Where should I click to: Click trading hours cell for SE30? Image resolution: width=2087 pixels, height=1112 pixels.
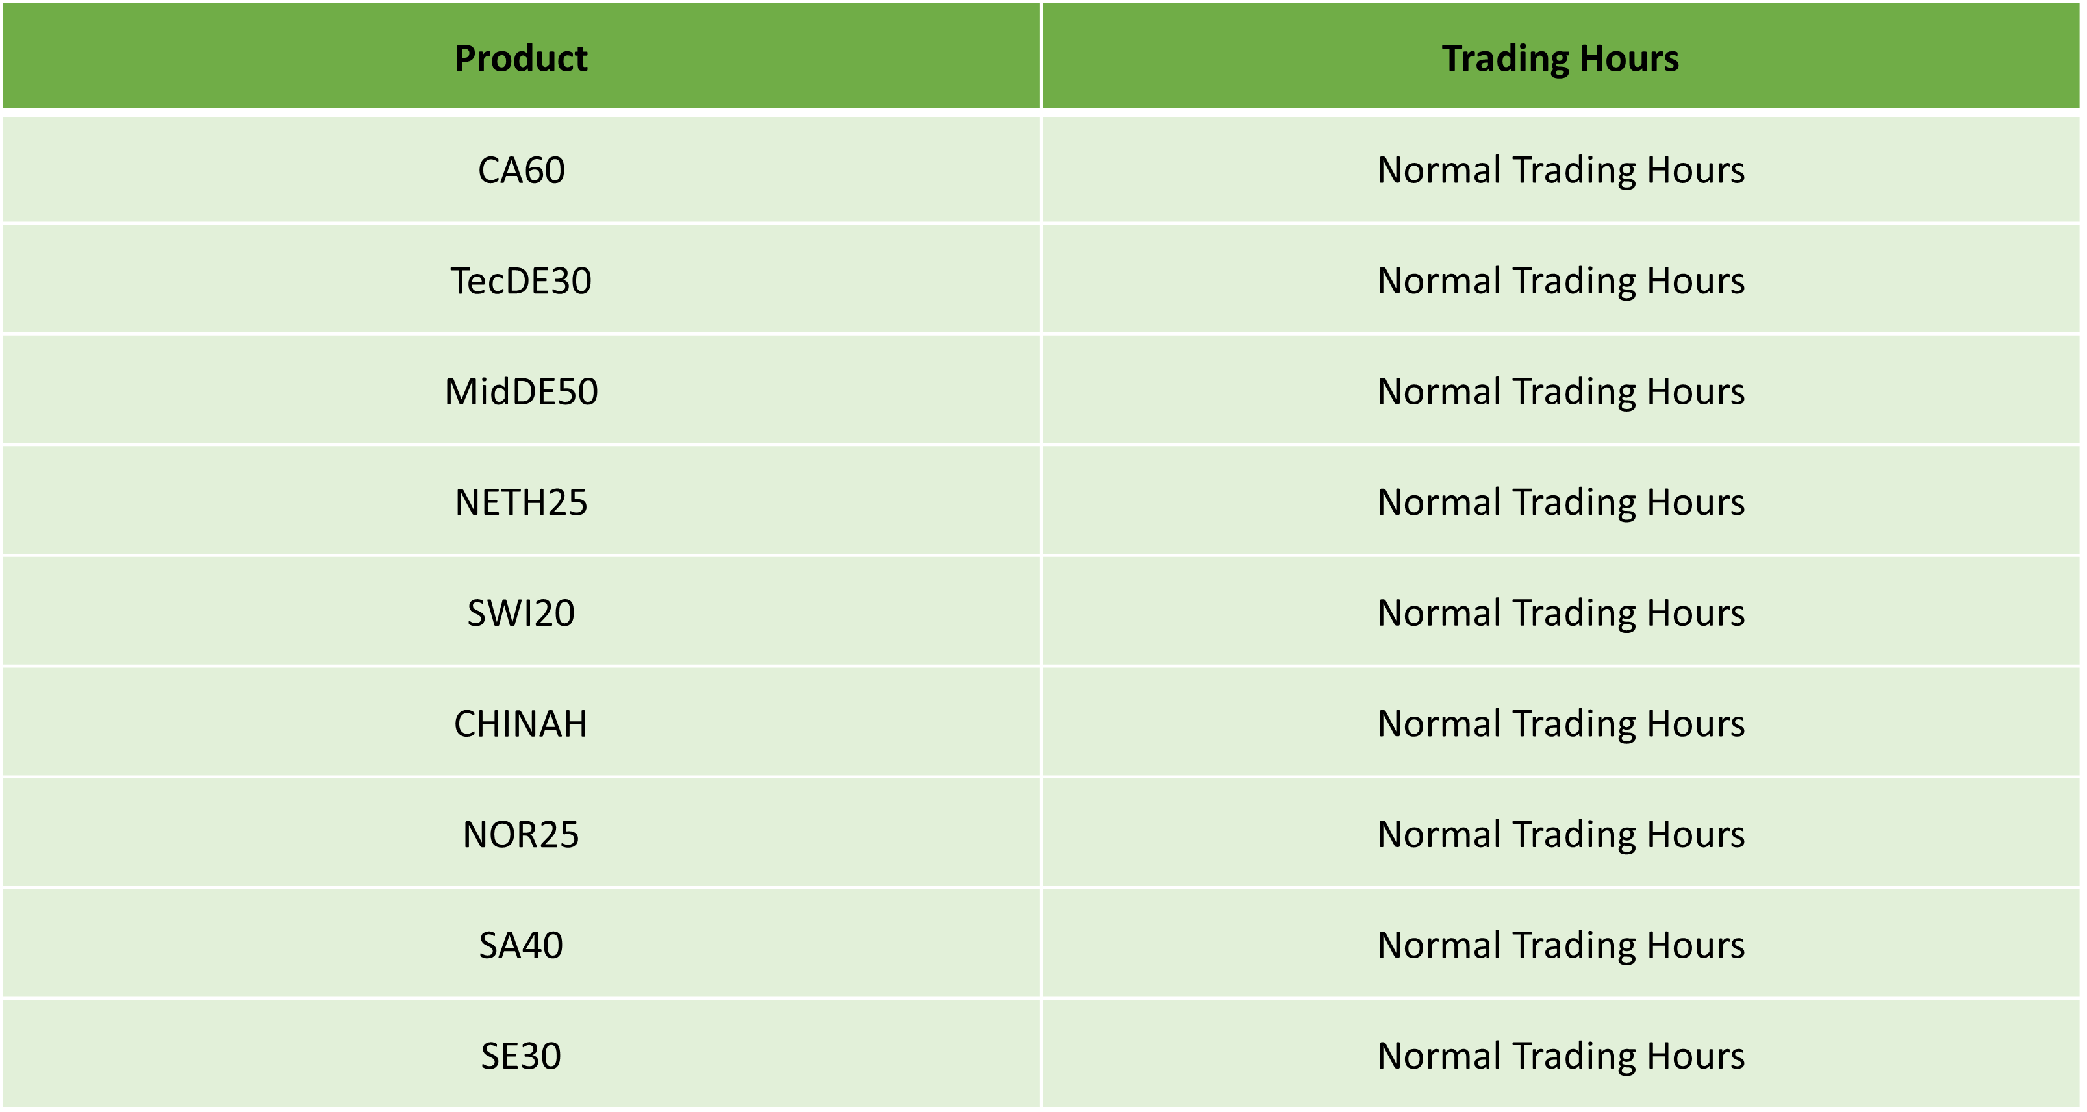[1560, 1056]
